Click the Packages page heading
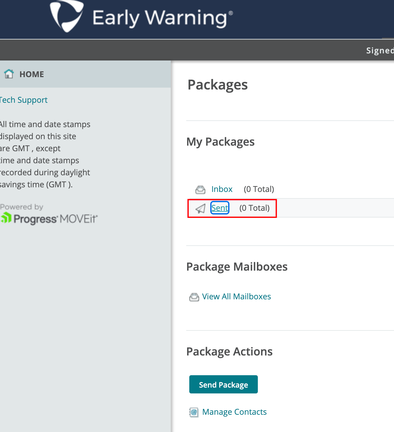 coord(217,85)
